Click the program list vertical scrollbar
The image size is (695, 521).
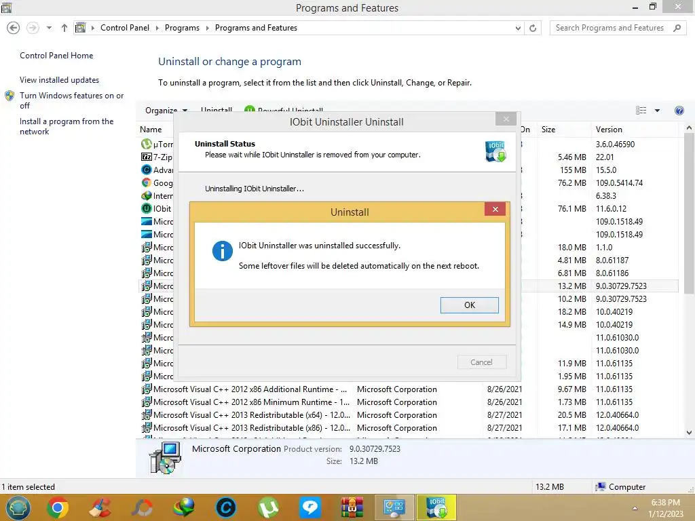click(x=689, y=214)
